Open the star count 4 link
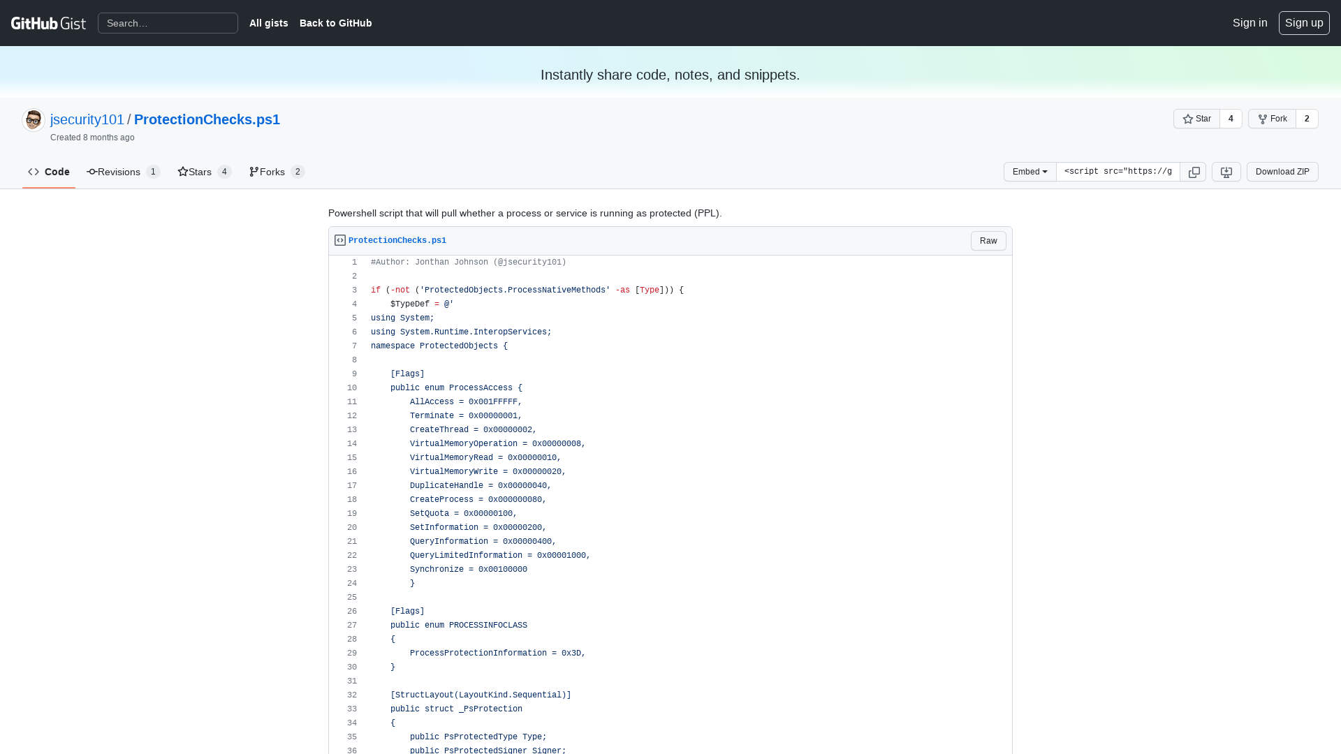1341x754 pixels. pyautogui.click(x=1231, y=119)
